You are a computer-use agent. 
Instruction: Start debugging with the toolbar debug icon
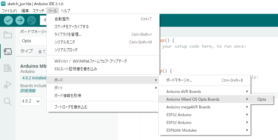pyautogui.click(x=32, y=20)
